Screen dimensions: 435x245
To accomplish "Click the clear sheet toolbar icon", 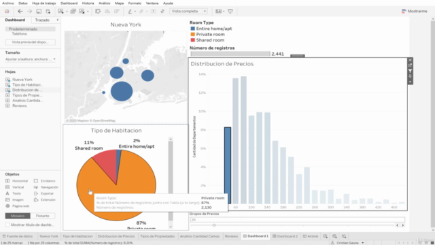I will (82, 12).
